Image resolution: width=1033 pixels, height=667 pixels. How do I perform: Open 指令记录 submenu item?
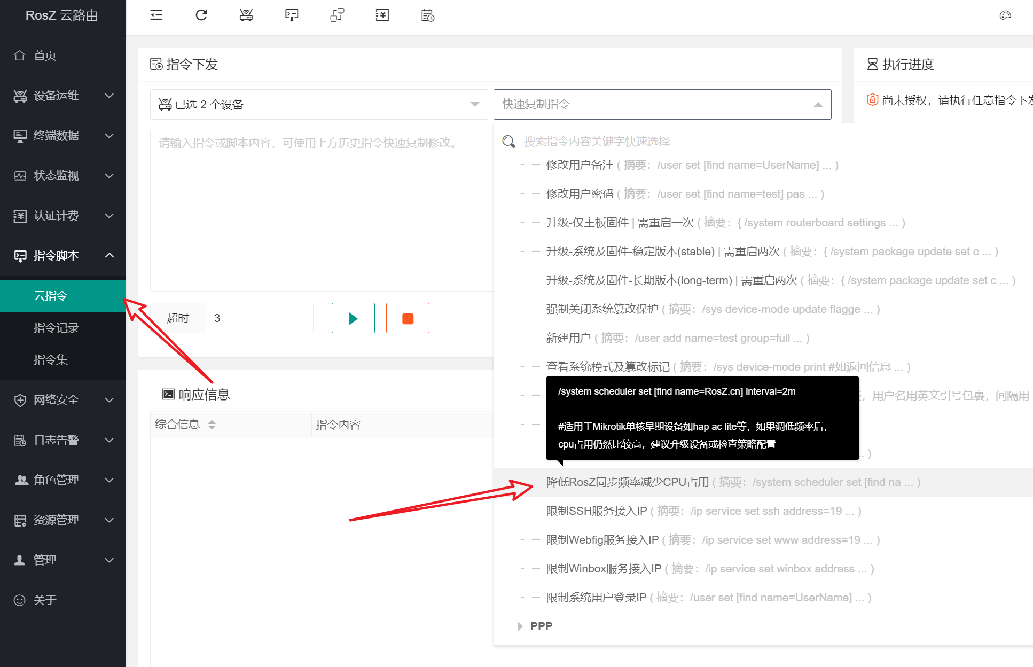click(63, 328)
